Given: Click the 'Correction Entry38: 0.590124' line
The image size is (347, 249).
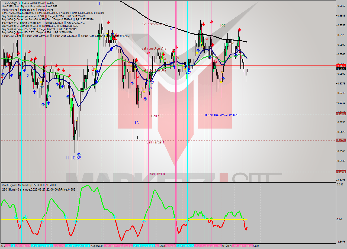Looking at the screenshot, I should pyautogui.click(x=47, y=19).
